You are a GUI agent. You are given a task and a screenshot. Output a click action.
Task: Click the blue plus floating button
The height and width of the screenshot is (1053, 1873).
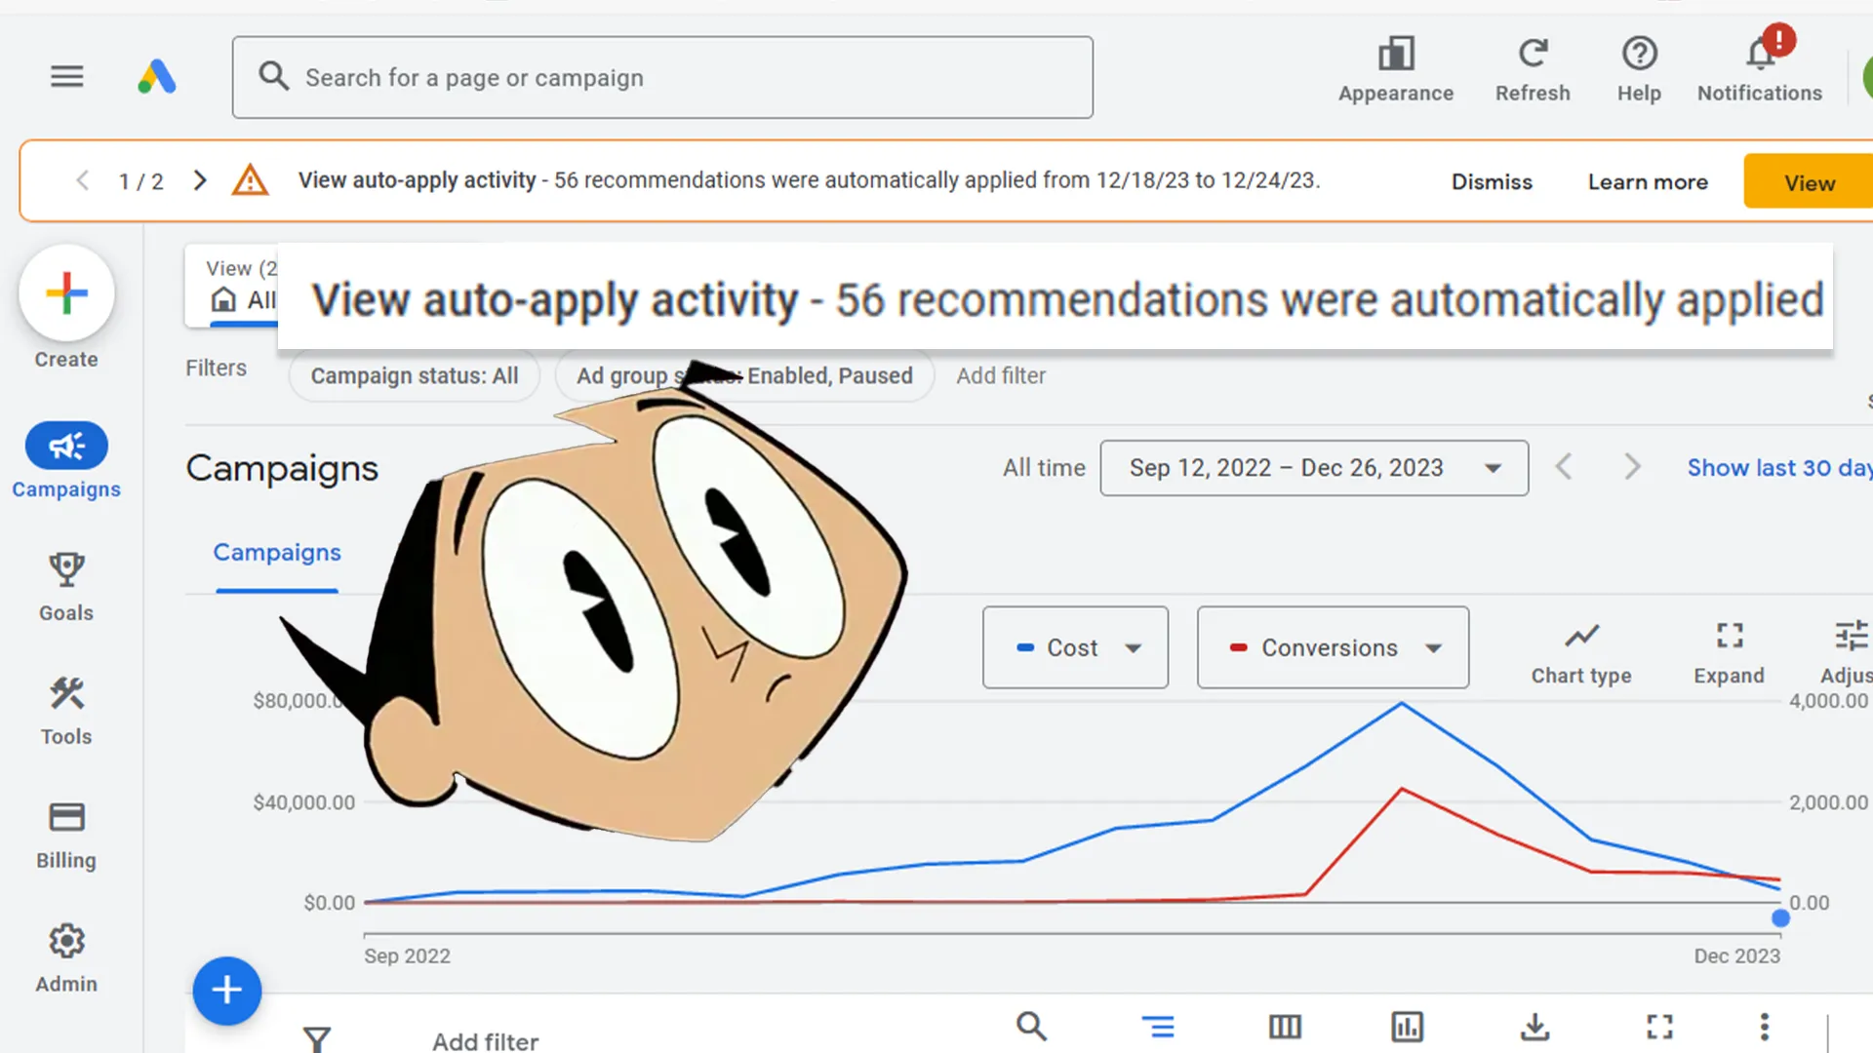click(x=227, y=991)
